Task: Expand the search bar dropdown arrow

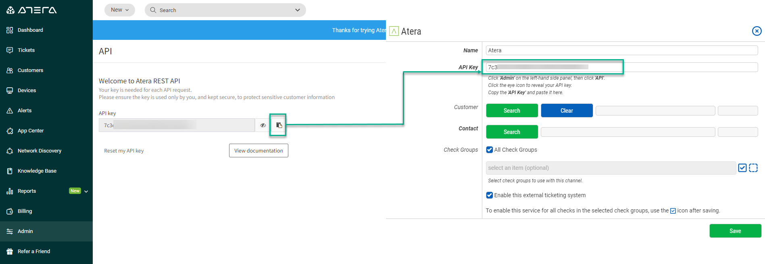Action: (298, 10)
